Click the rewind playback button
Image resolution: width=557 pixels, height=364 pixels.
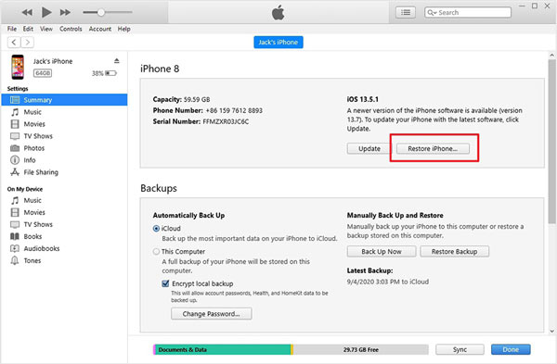pos(27,12)
